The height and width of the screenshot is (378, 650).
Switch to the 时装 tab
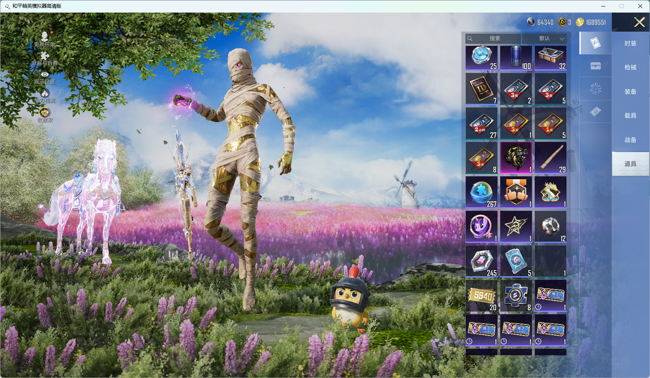631,43
